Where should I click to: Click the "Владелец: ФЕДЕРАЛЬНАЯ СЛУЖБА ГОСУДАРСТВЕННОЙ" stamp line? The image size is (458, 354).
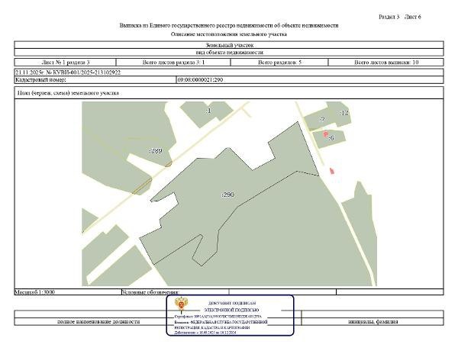[221, 322]
